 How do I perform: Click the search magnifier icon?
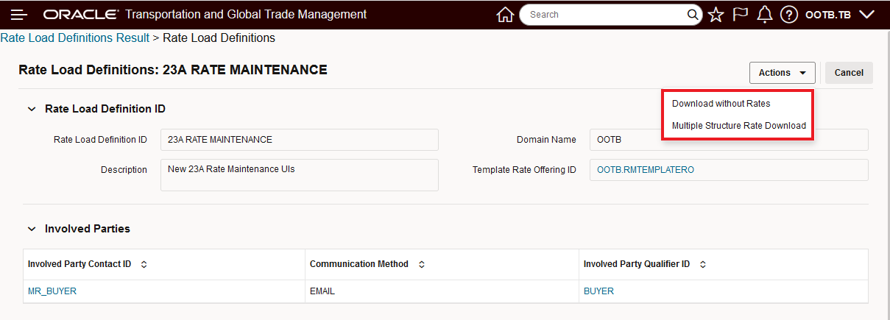(693, 15)
